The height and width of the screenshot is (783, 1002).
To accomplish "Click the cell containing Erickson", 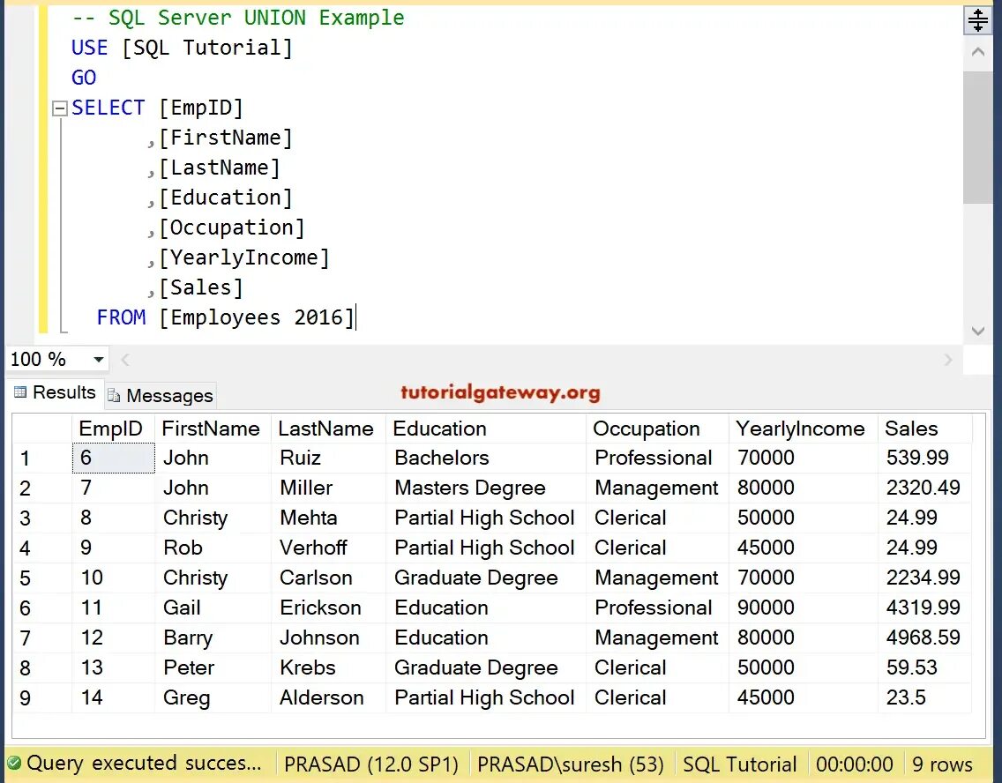I will point(320,608).
